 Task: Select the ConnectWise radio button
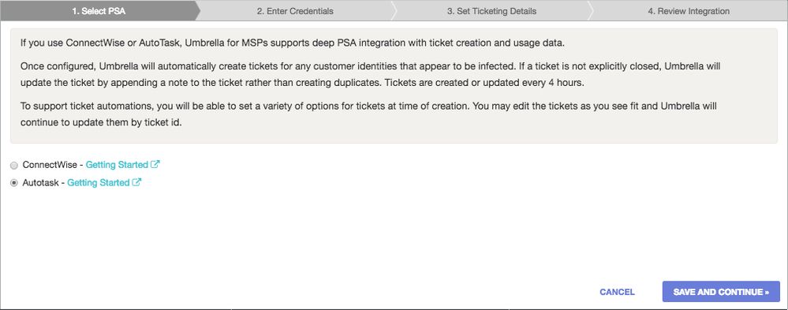pyautogui.click(x=14, y=166)
